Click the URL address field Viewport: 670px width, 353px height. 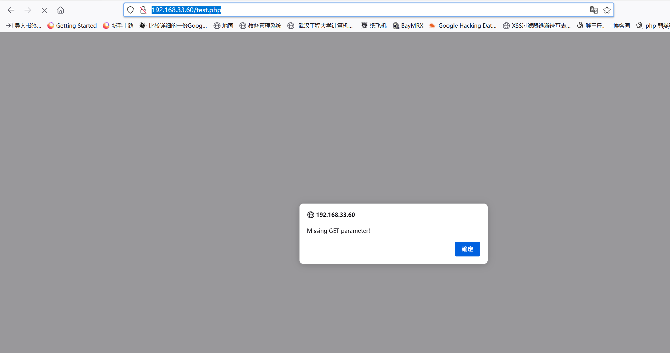coord(369,10)
